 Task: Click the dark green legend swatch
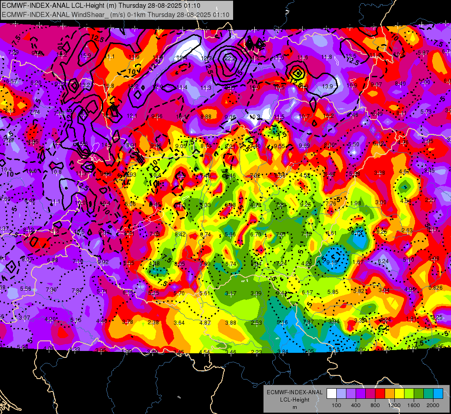click(419, 394)
